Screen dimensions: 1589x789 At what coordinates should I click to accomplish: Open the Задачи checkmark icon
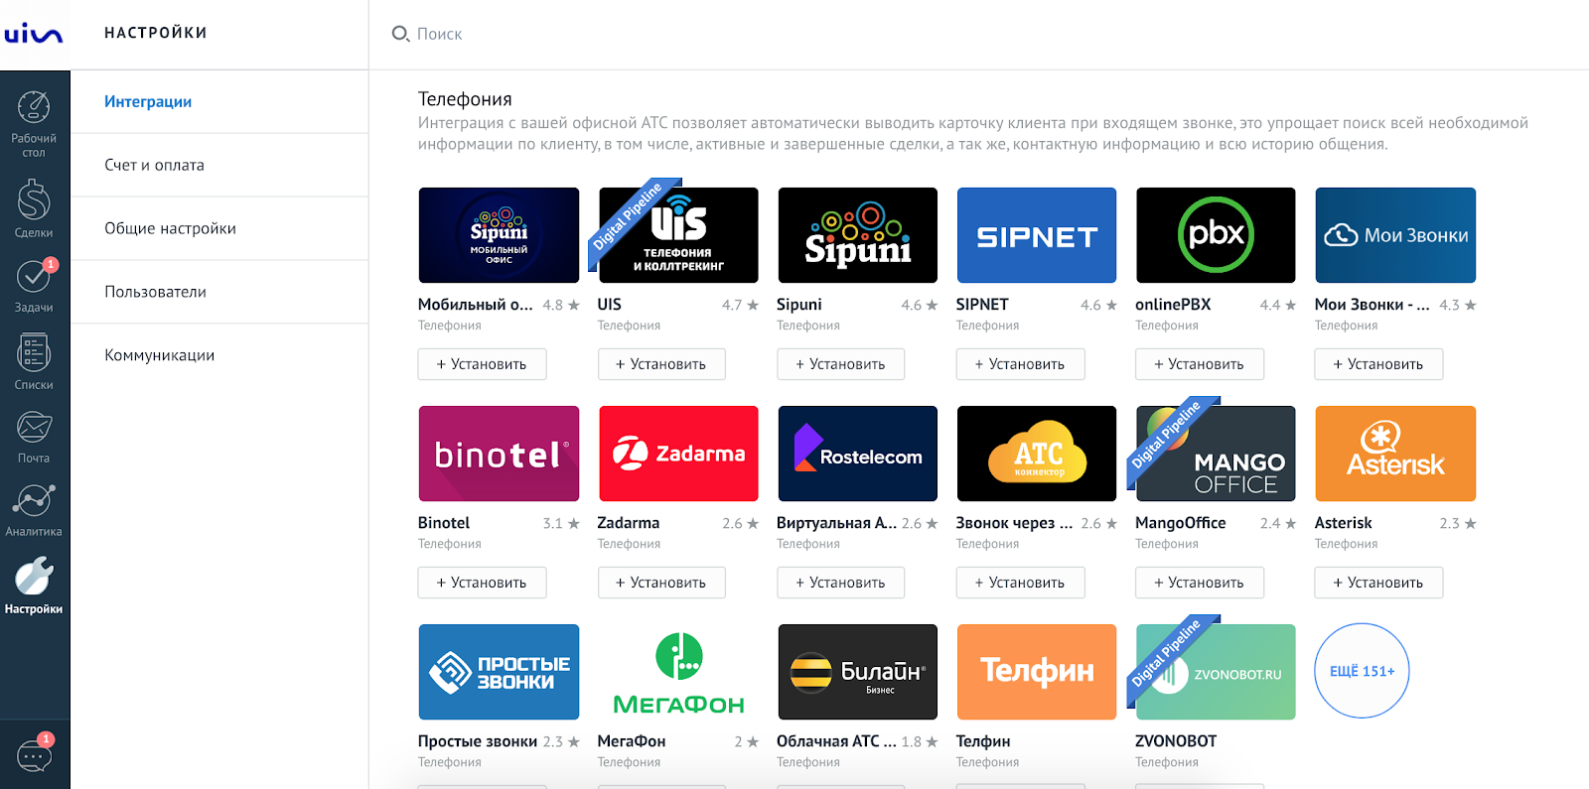pyautogui.click(x=34, y=286)
